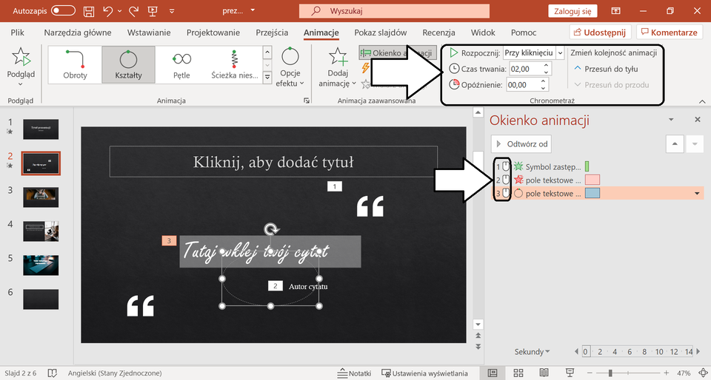
Task: Open reading view from status bar
Action: pyautogui.click(x=543, y=373)
